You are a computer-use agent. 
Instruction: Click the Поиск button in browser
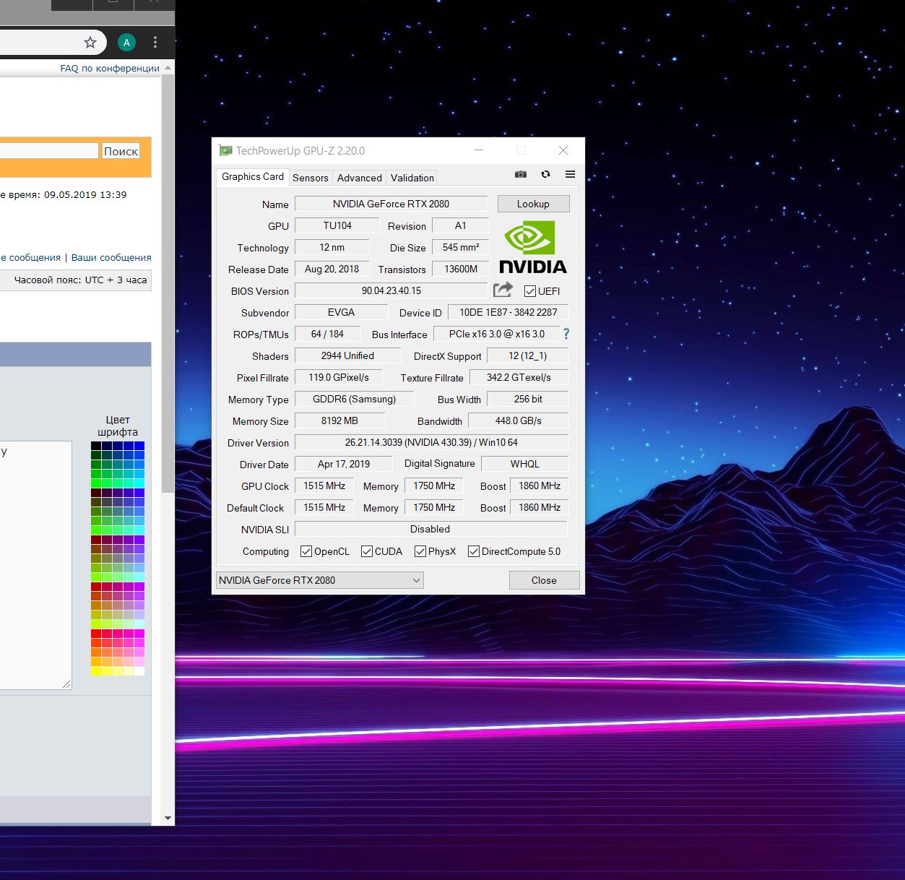point(121,151)
